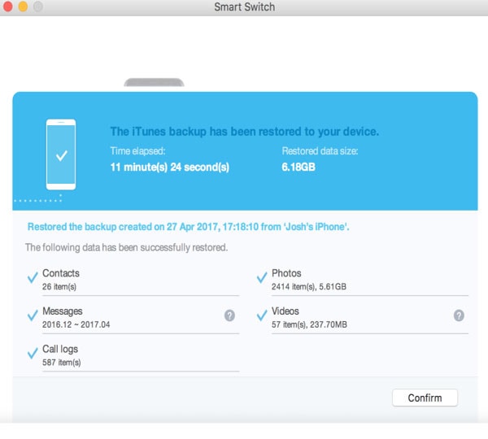The image size is (488, 439).
Task: Click the '2414 item(s), 5.61GB' photos detail
Action: tap(309, 286)
